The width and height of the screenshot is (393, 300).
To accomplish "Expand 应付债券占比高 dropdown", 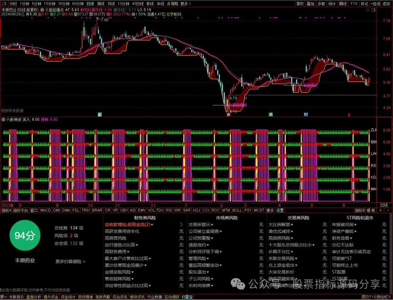I will click(x=121, y=245).
